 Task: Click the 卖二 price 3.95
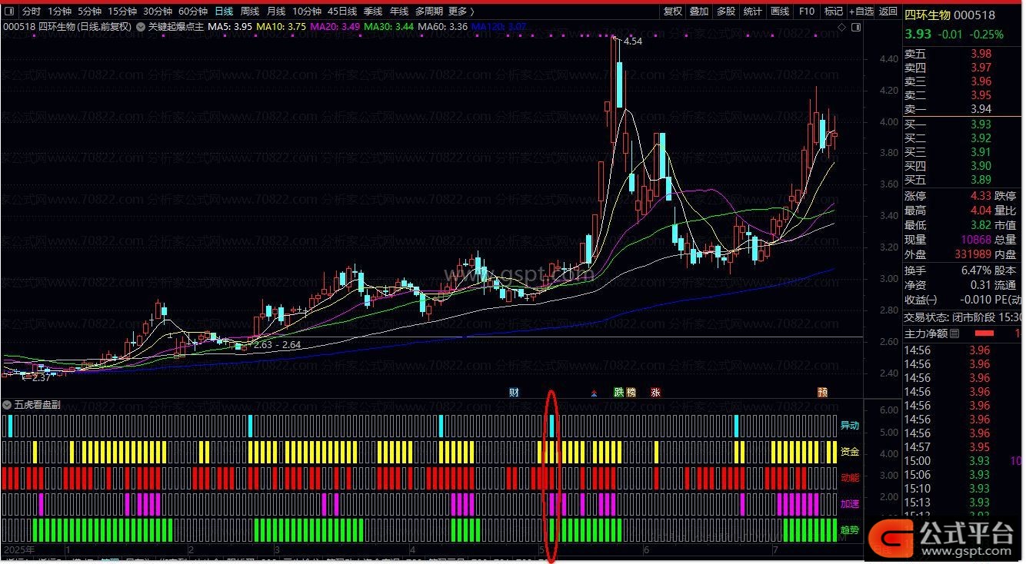(x=981, y=95)
